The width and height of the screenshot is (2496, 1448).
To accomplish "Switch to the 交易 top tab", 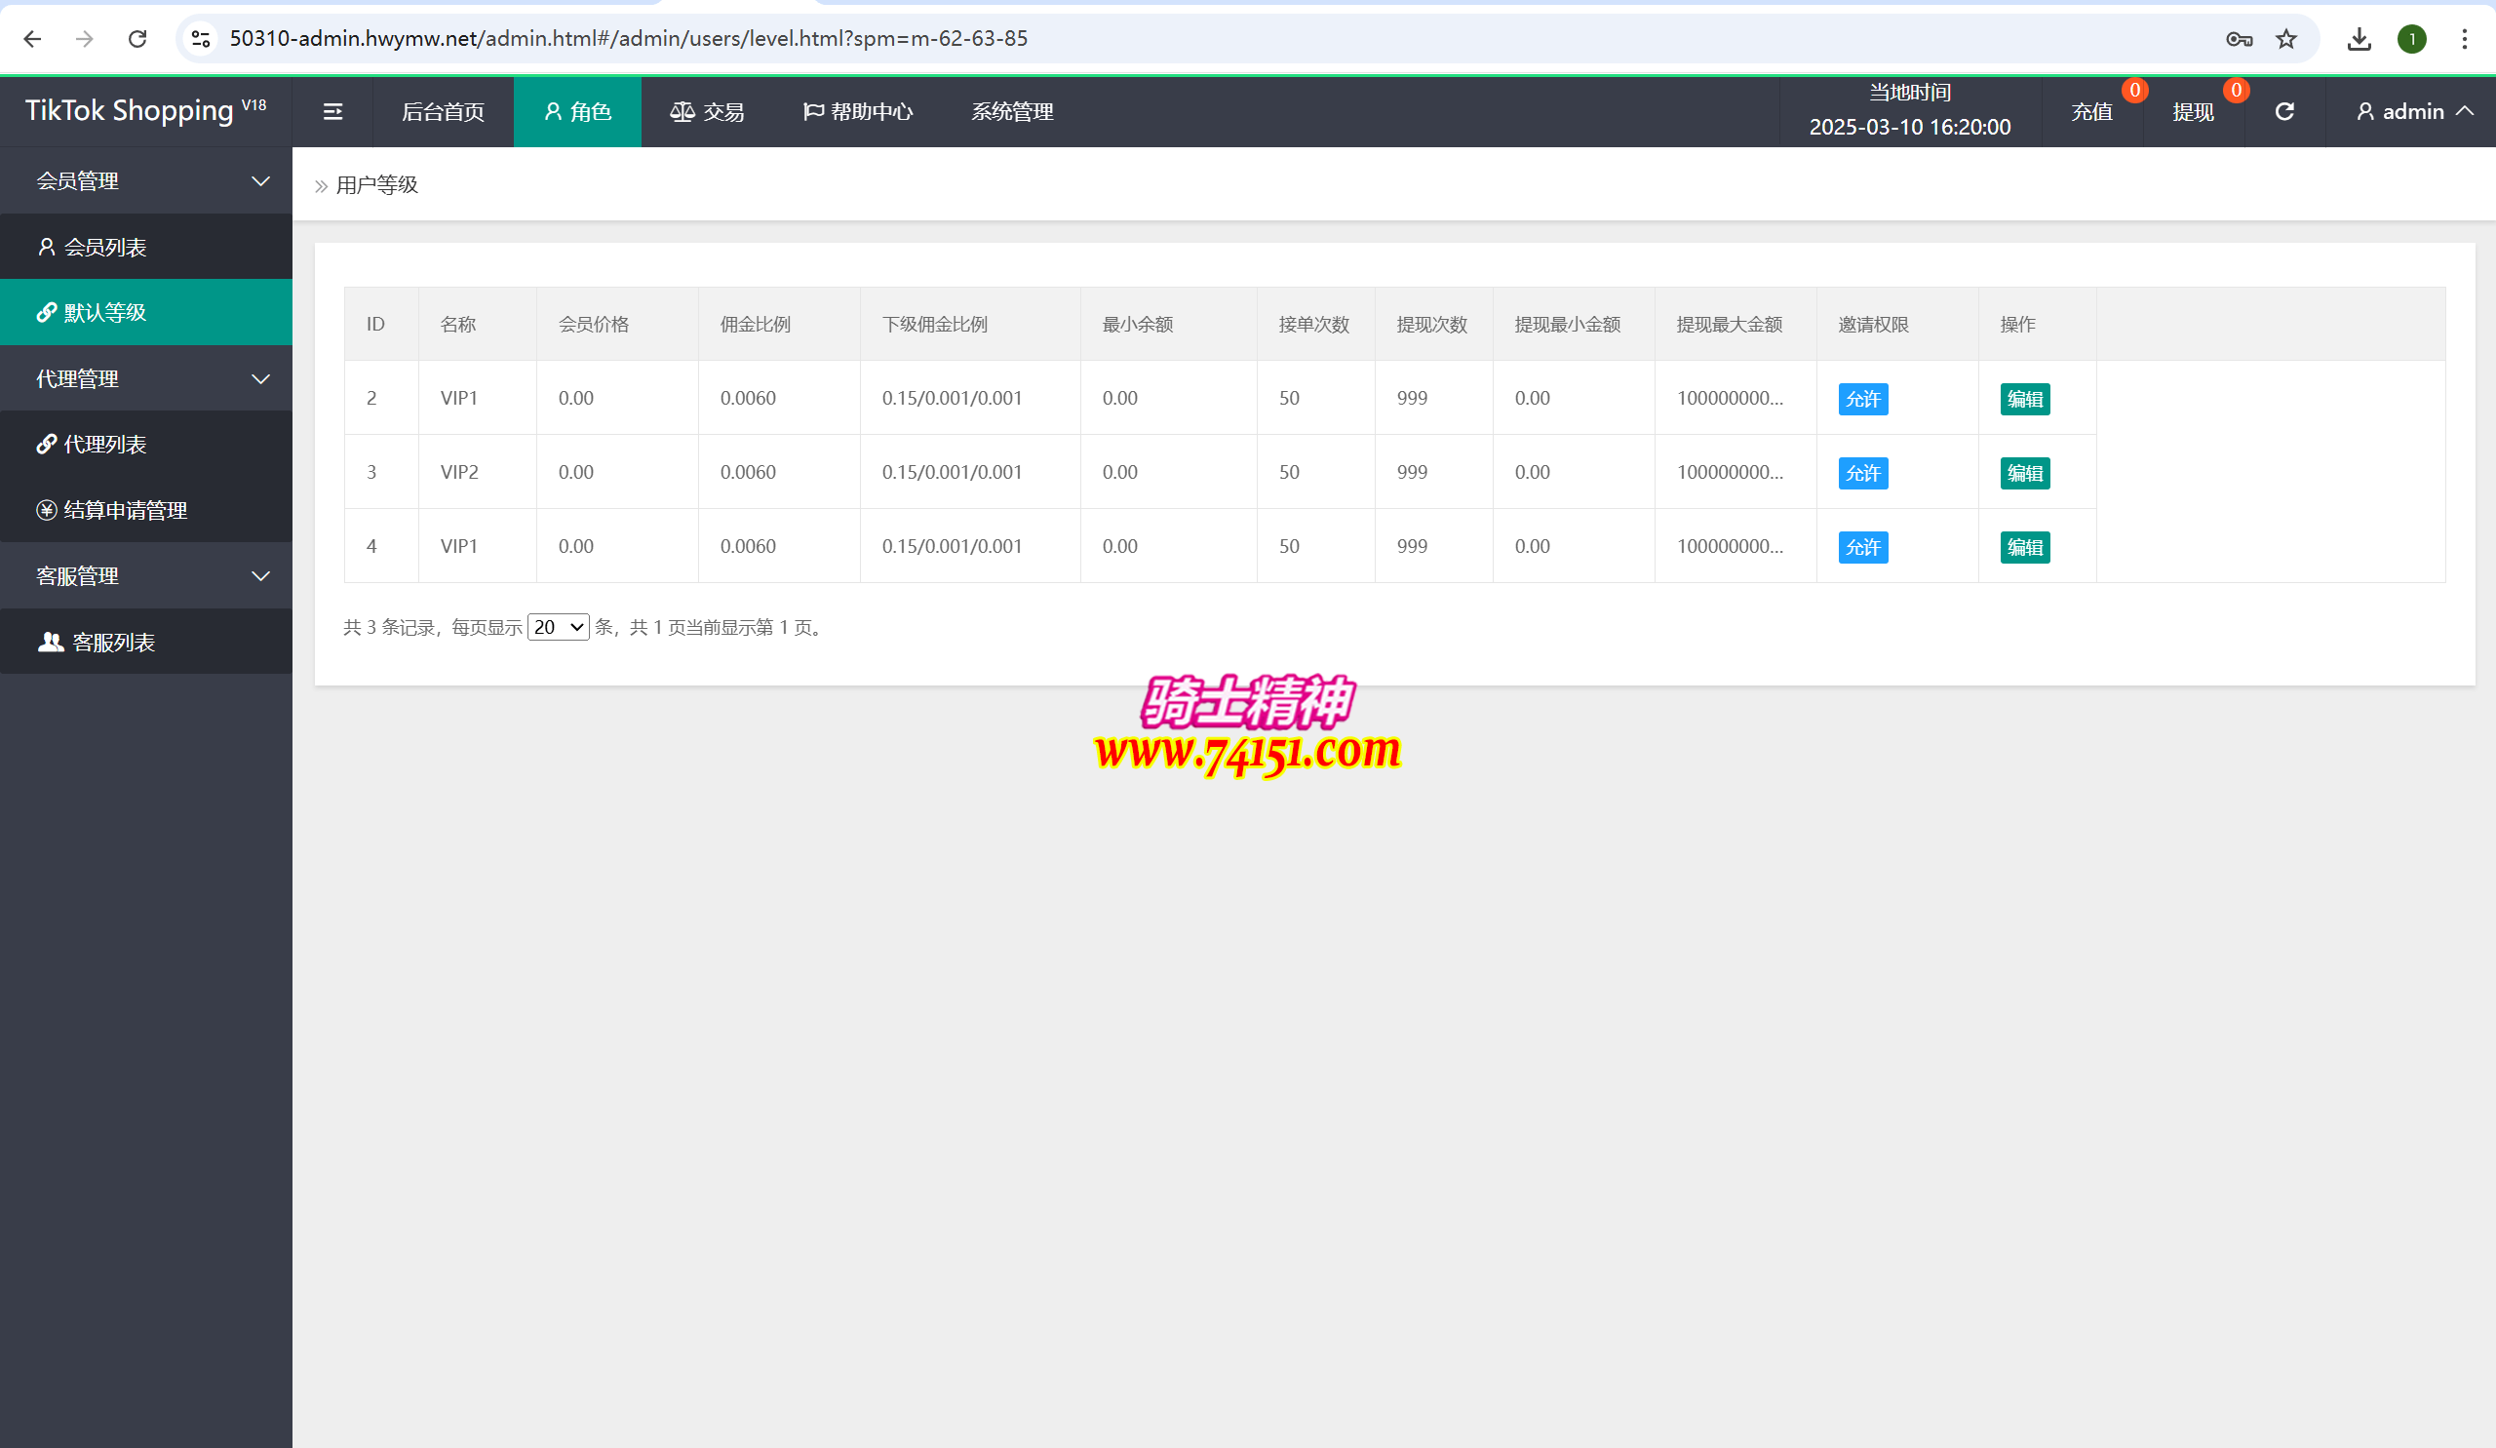I will click(x=707, y=112).
